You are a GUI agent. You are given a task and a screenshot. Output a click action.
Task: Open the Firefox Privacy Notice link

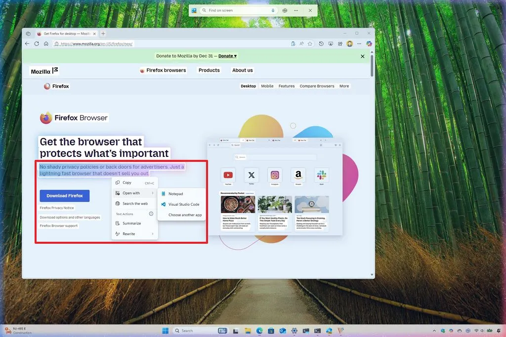point(57,208)
